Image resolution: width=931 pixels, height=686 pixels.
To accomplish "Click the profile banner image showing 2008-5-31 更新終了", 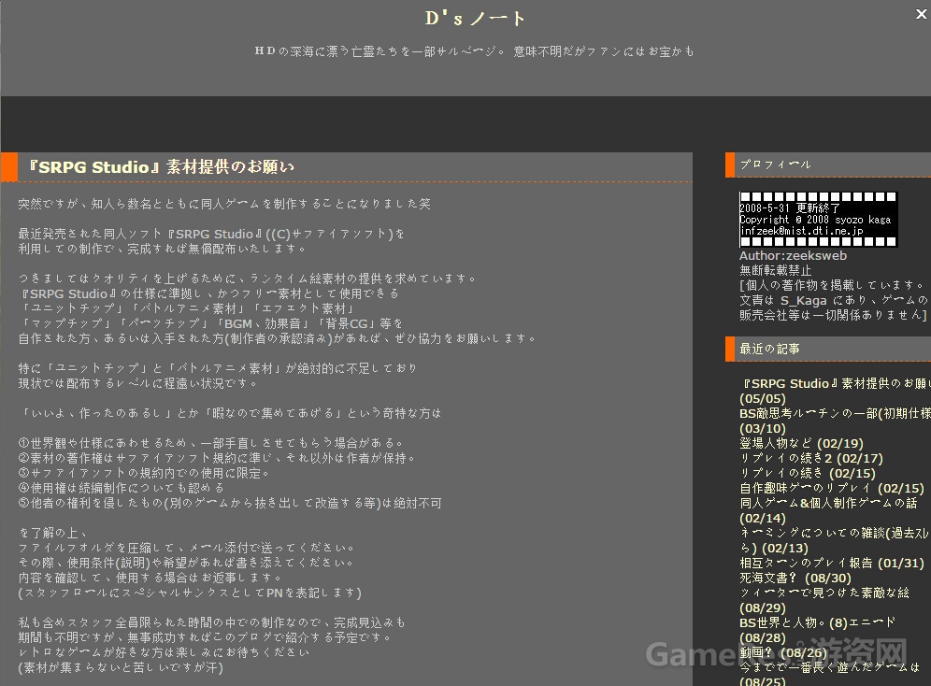I will click(818, 219).
